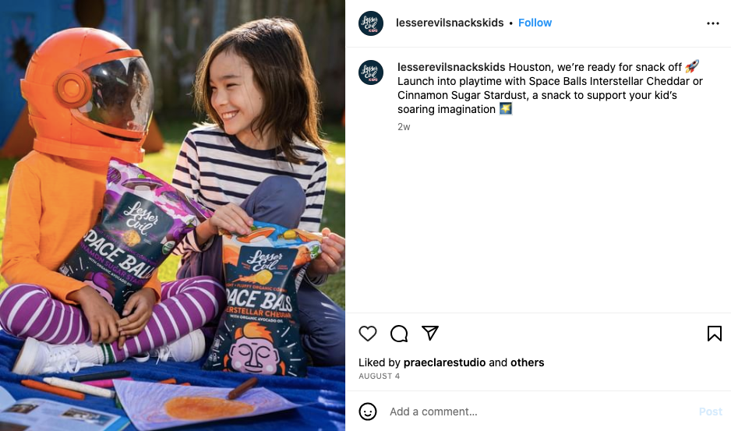Open lesserevilsnackskids username in header

tap(450, 23)
